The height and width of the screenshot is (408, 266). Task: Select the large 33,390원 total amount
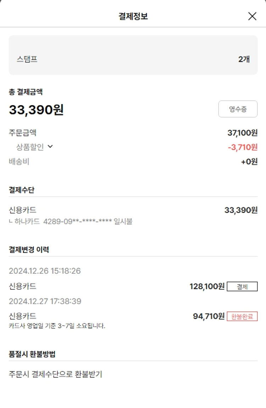point(36,110)
